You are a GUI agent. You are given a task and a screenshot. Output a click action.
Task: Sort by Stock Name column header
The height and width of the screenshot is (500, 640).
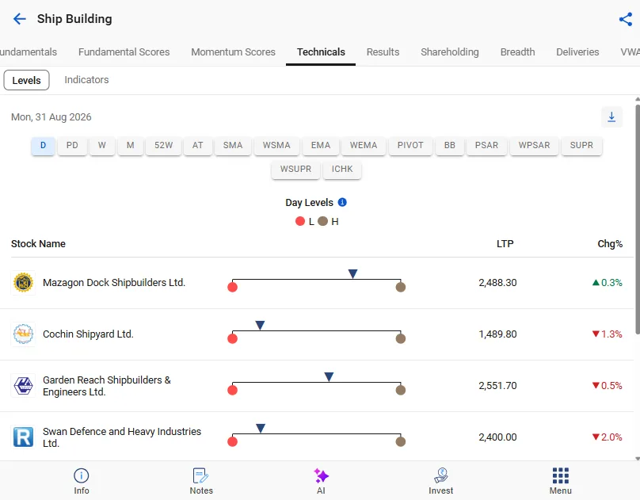[x=38, y=244]
